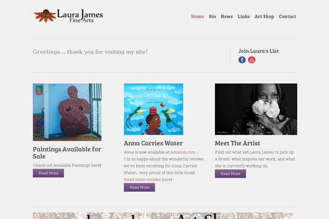The width and height of the screenshot is (329, 219).
Task: Open the painting thumbnail of the seated figure
Action: click(67, 112)
